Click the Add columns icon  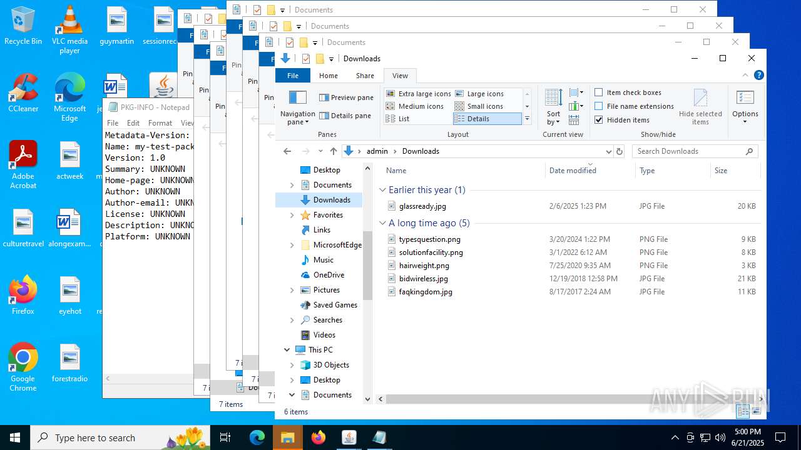(x=576, y=106)
